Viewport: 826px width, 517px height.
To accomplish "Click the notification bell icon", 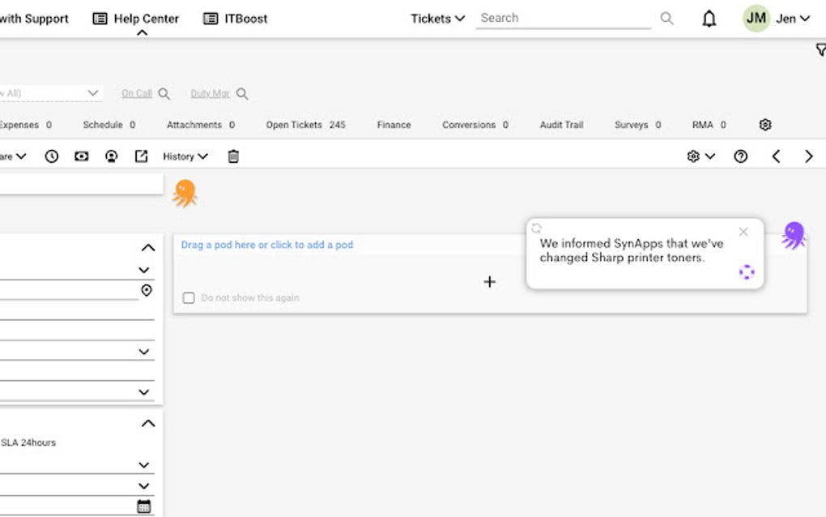I will 709,19.
